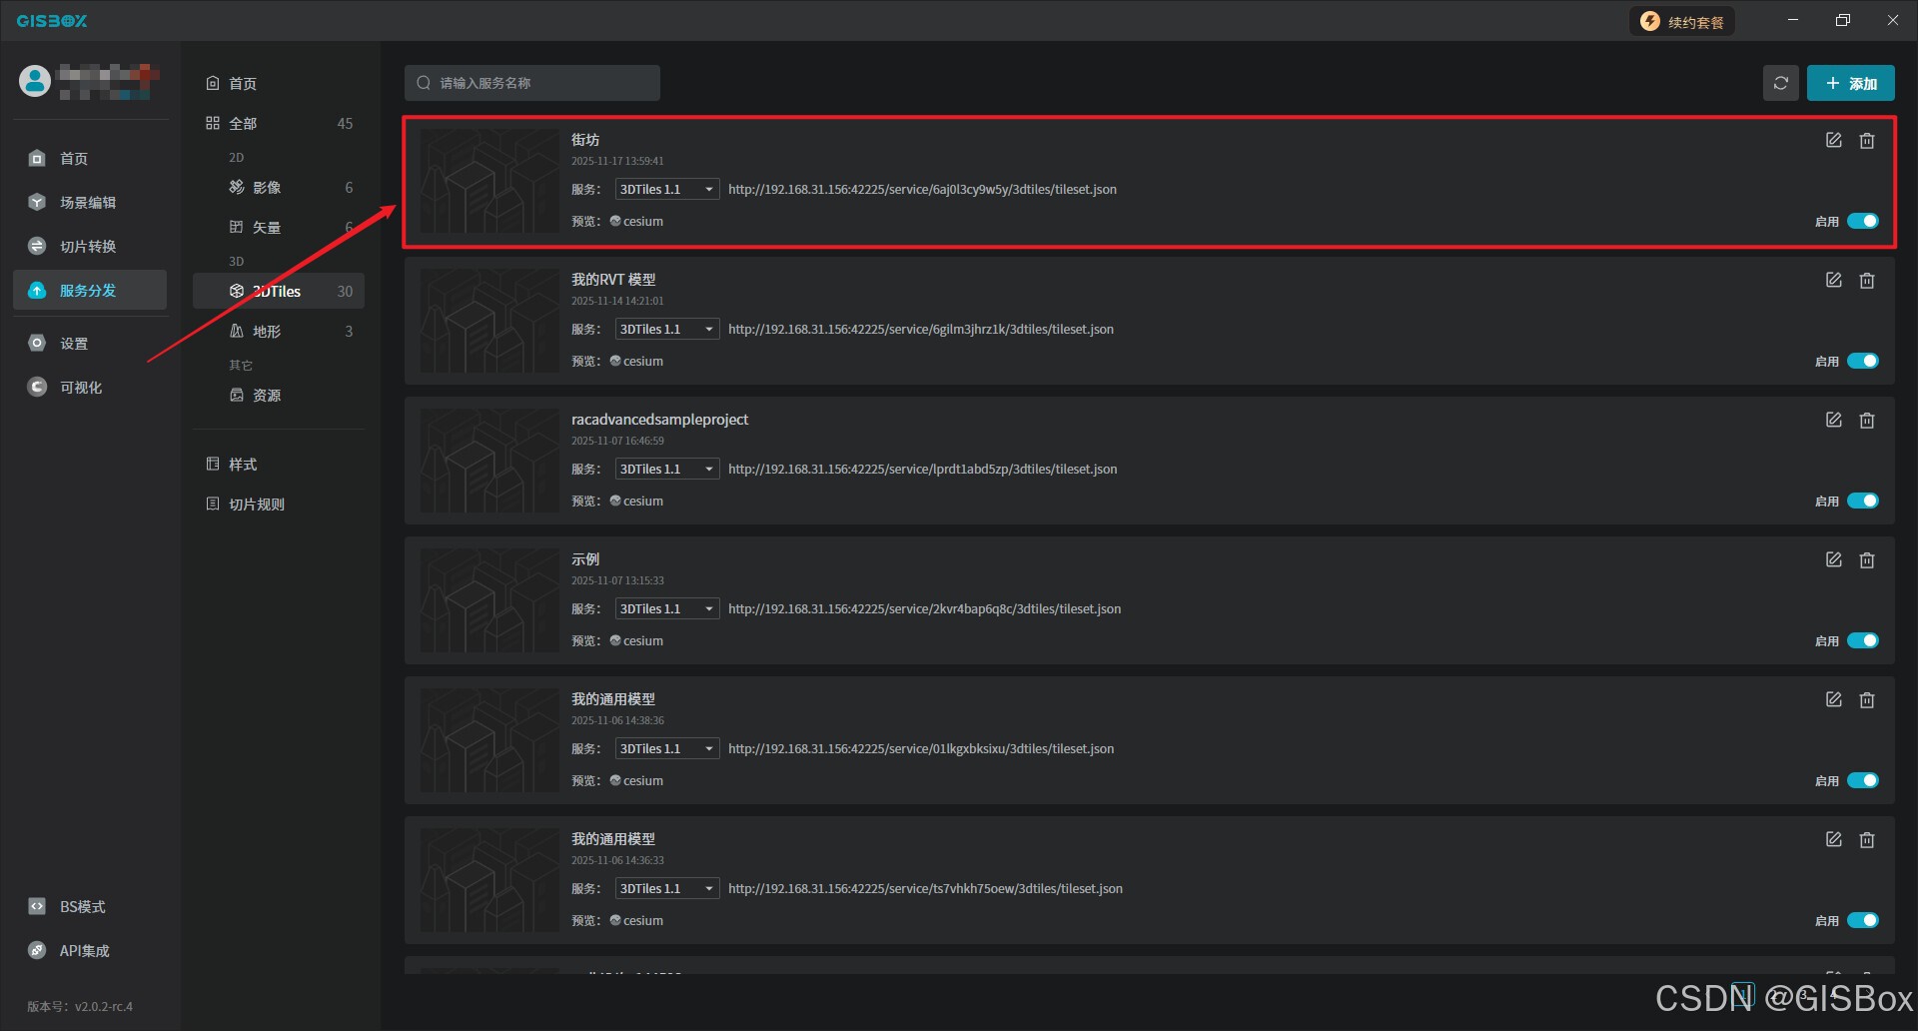Open 3DTiles 1.1 dropdown for 我的RVT 模型
1918x1031 pixels.
(667, 329)
